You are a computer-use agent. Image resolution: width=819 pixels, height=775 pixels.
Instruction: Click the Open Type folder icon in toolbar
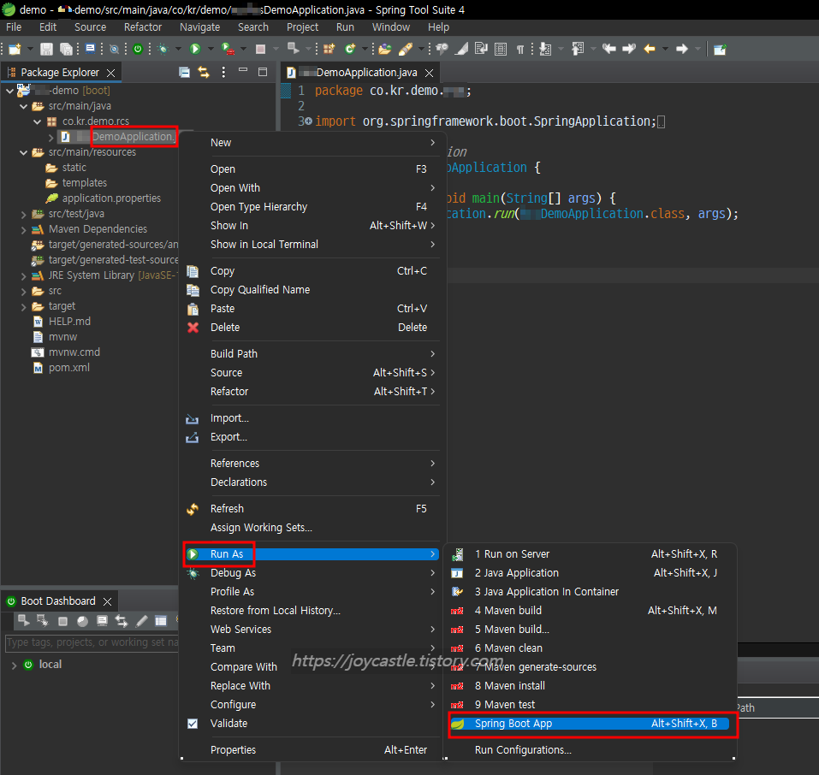pyautogui.click(x=385, y=49)
